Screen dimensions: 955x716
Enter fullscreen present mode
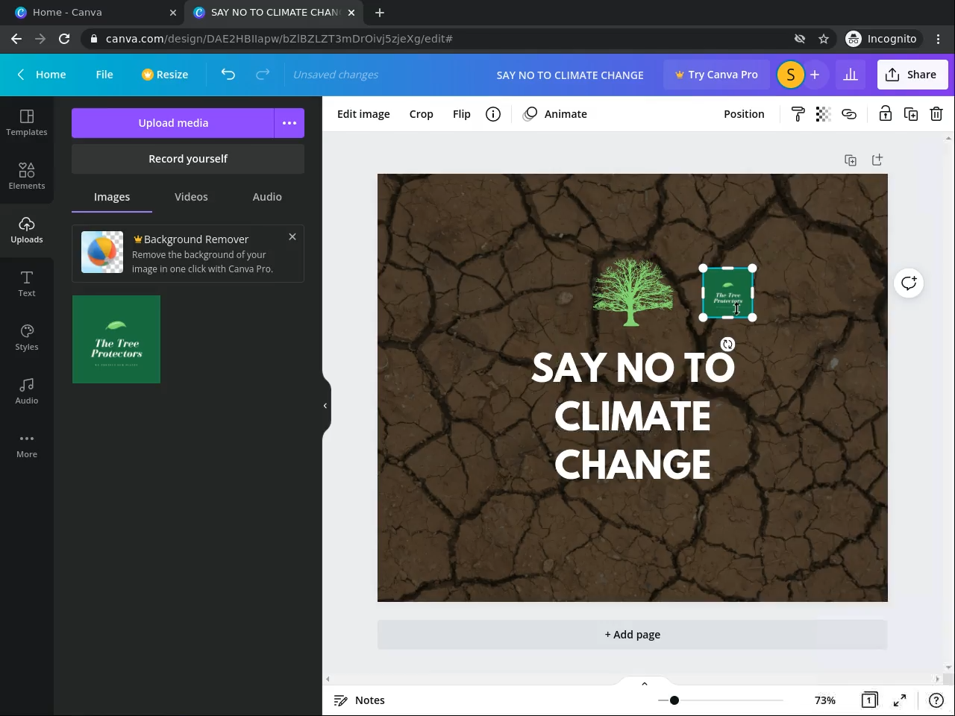[x=900, y=700]
